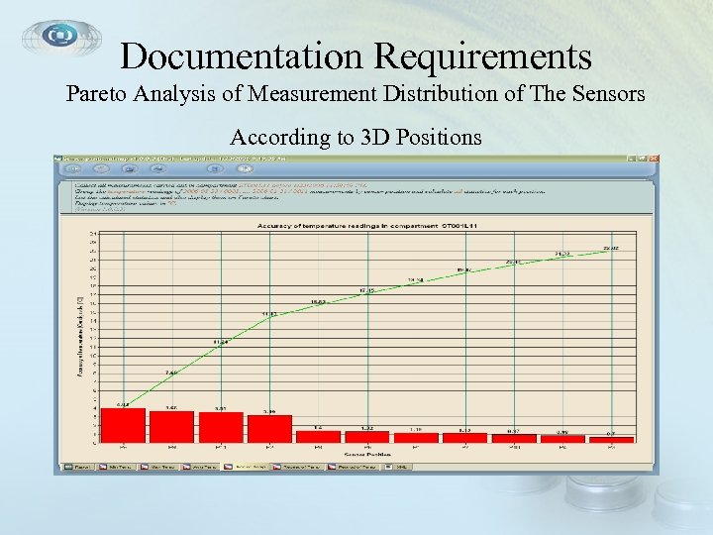The width and height of the screenshot is (713, 535).
Task: Click the 'Documentation Requirements' heading
Action: point(356,55)
